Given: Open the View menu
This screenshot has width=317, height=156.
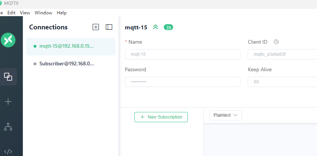Looking at the screenshot, I should [25, 13].
